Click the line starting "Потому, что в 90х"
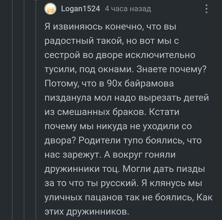The width and height of the screenshot is (222, 220). (112, 84)
